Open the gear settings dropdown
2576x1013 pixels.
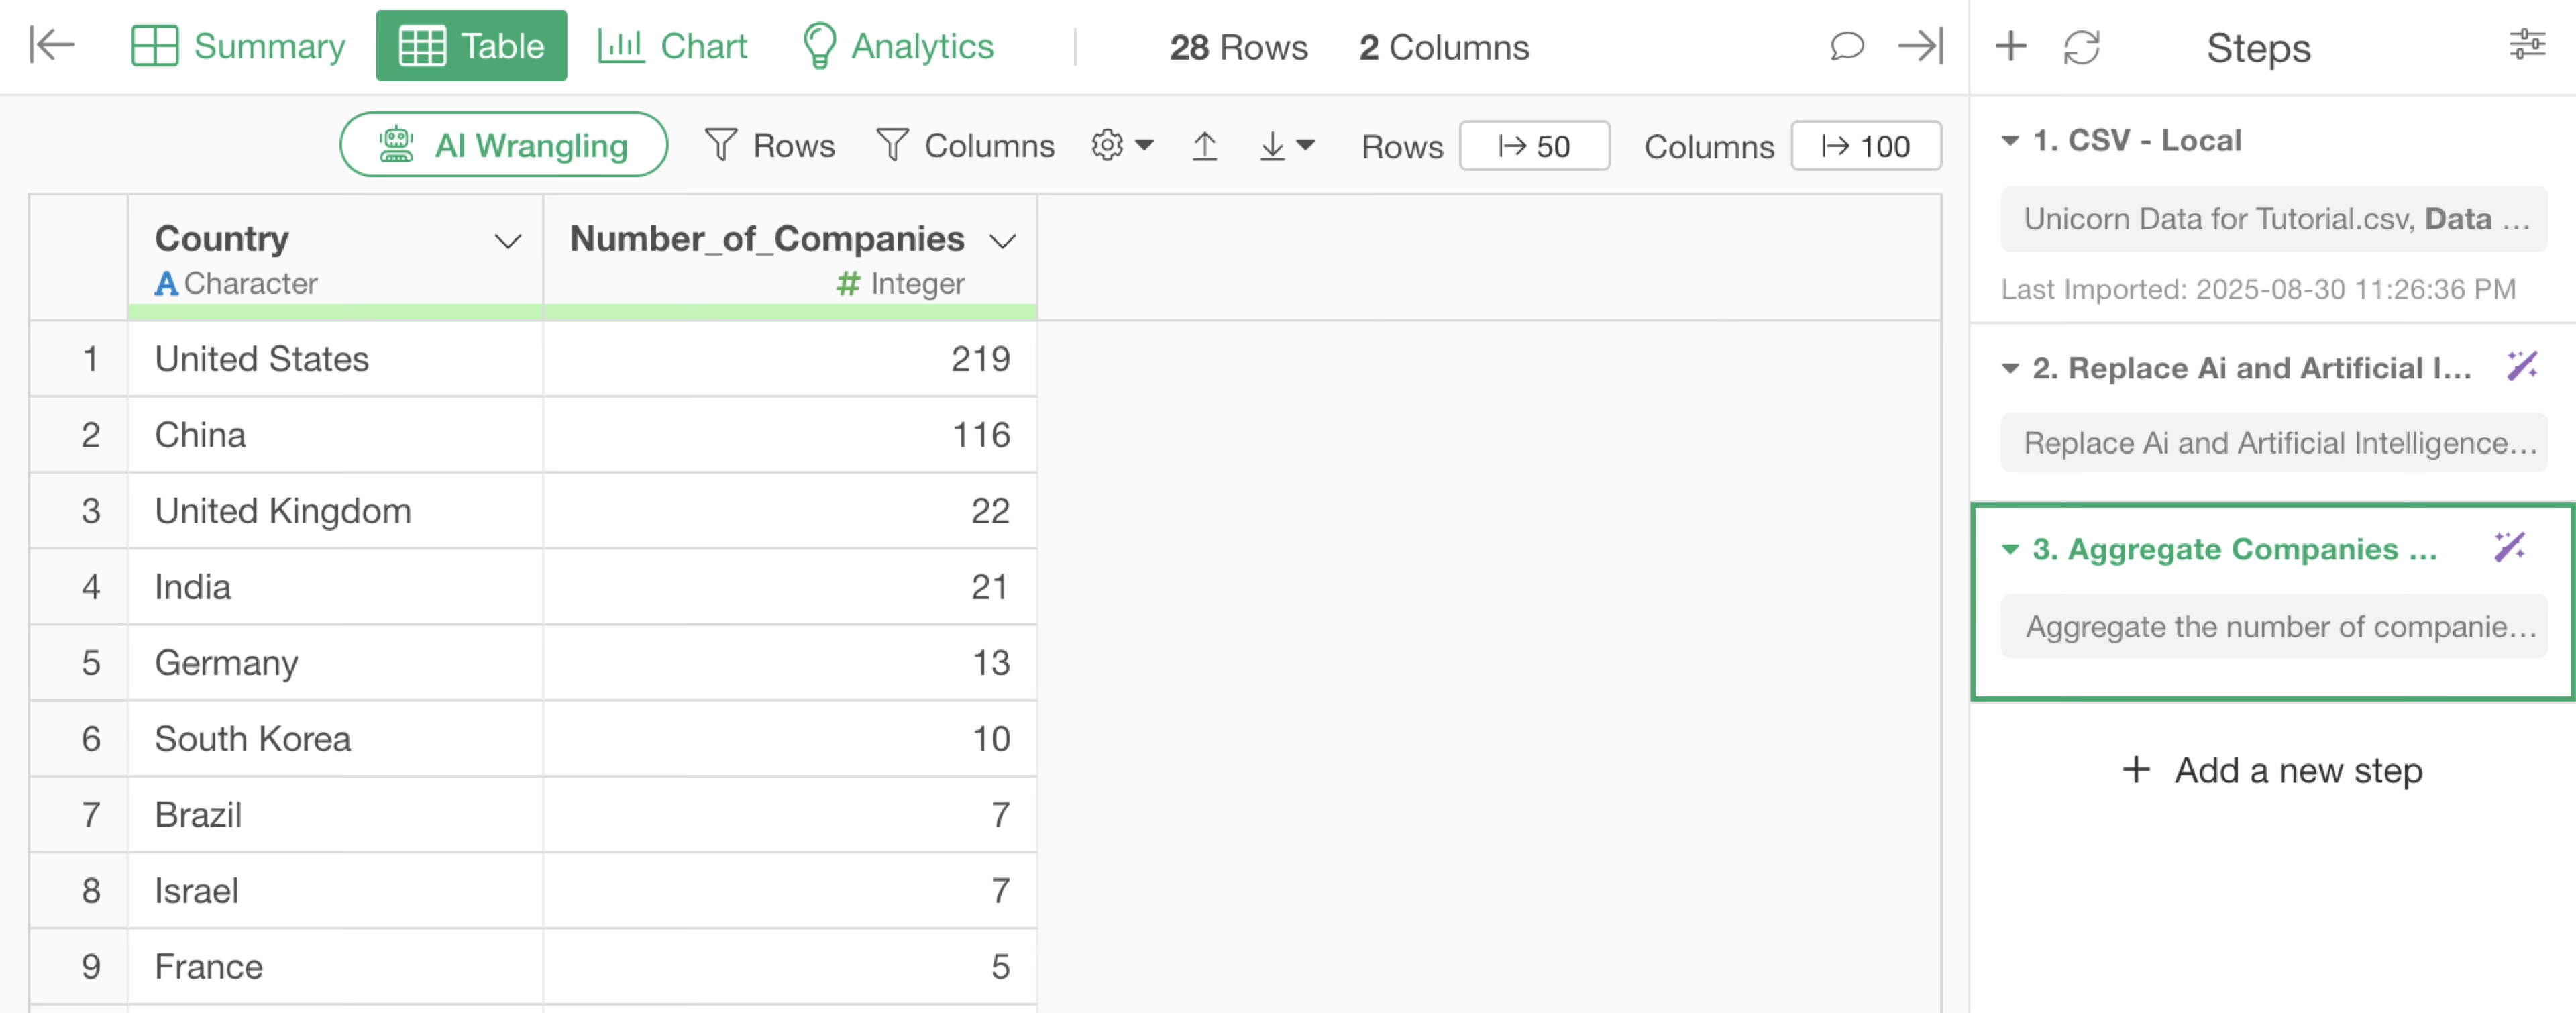pyautogui.click(x=1122, y=146)
